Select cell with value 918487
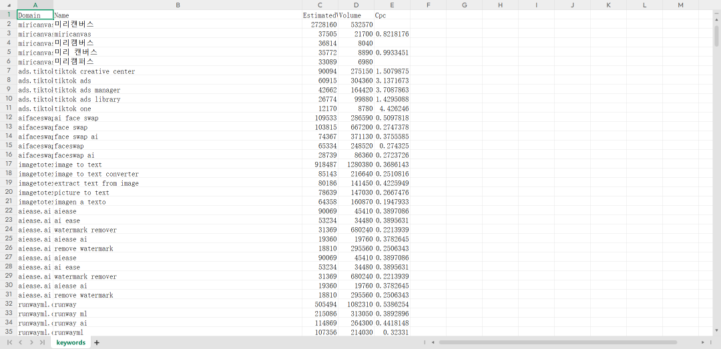721x349 pixels. 320,165
